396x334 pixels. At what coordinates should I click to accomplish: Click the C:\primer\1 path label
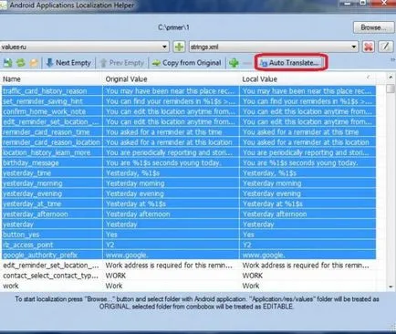pos(173,27)
